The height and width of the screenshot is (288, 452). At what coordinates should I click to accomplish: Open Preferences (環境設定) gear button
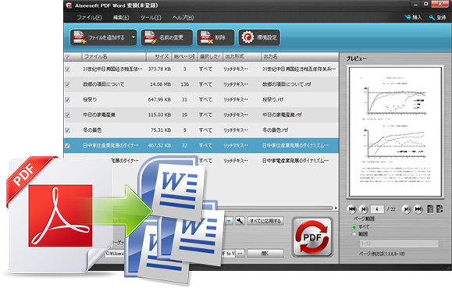coord(259,37)
